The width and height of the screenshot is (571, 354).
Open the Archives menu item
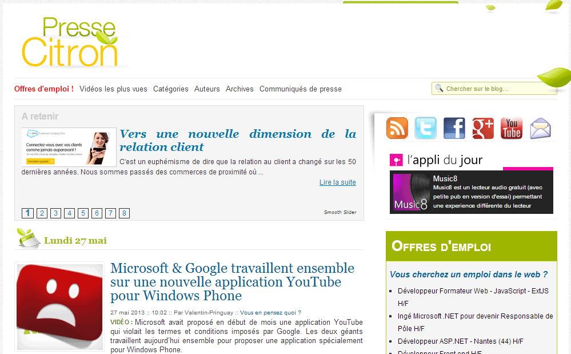coord(239,89)
